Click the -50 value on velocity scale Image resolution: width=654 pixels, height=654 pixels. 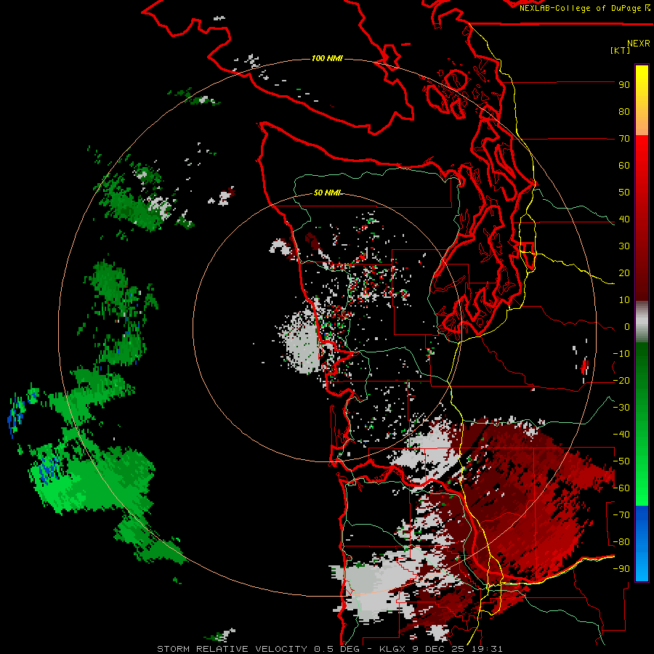coord(621,461)
